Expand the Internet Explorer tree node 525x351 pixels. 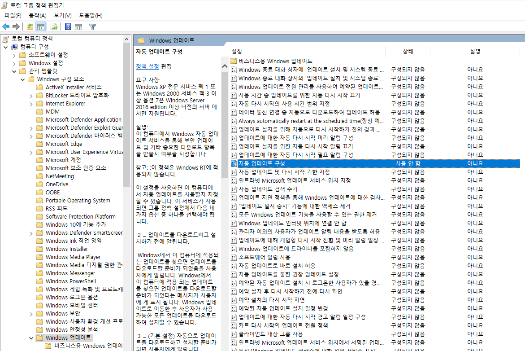point(31,104)
